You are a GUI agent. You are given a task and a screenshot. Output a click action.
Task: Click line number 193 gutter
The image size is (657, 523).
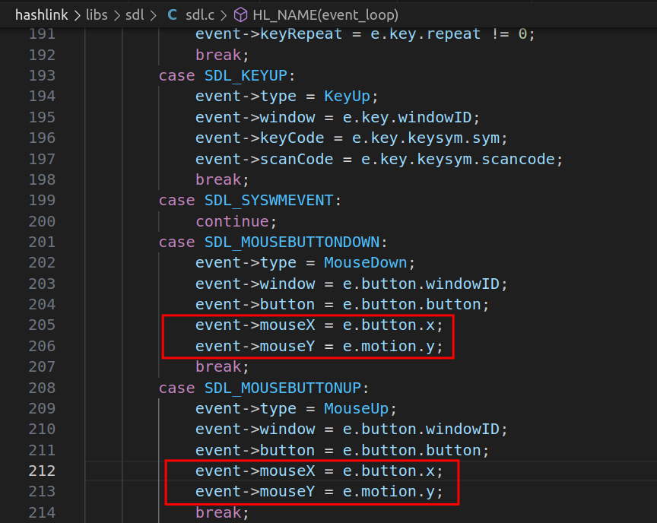42,76
